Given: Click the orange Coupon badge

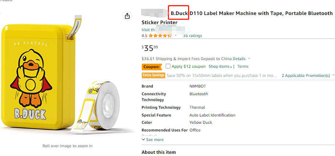Looking at the screenshot, I should [x=151, y=67].
